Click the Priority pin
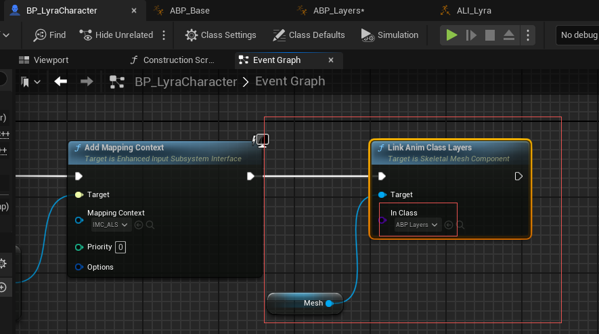The height and width of the screenshot is (334, 599). (79, 247)
